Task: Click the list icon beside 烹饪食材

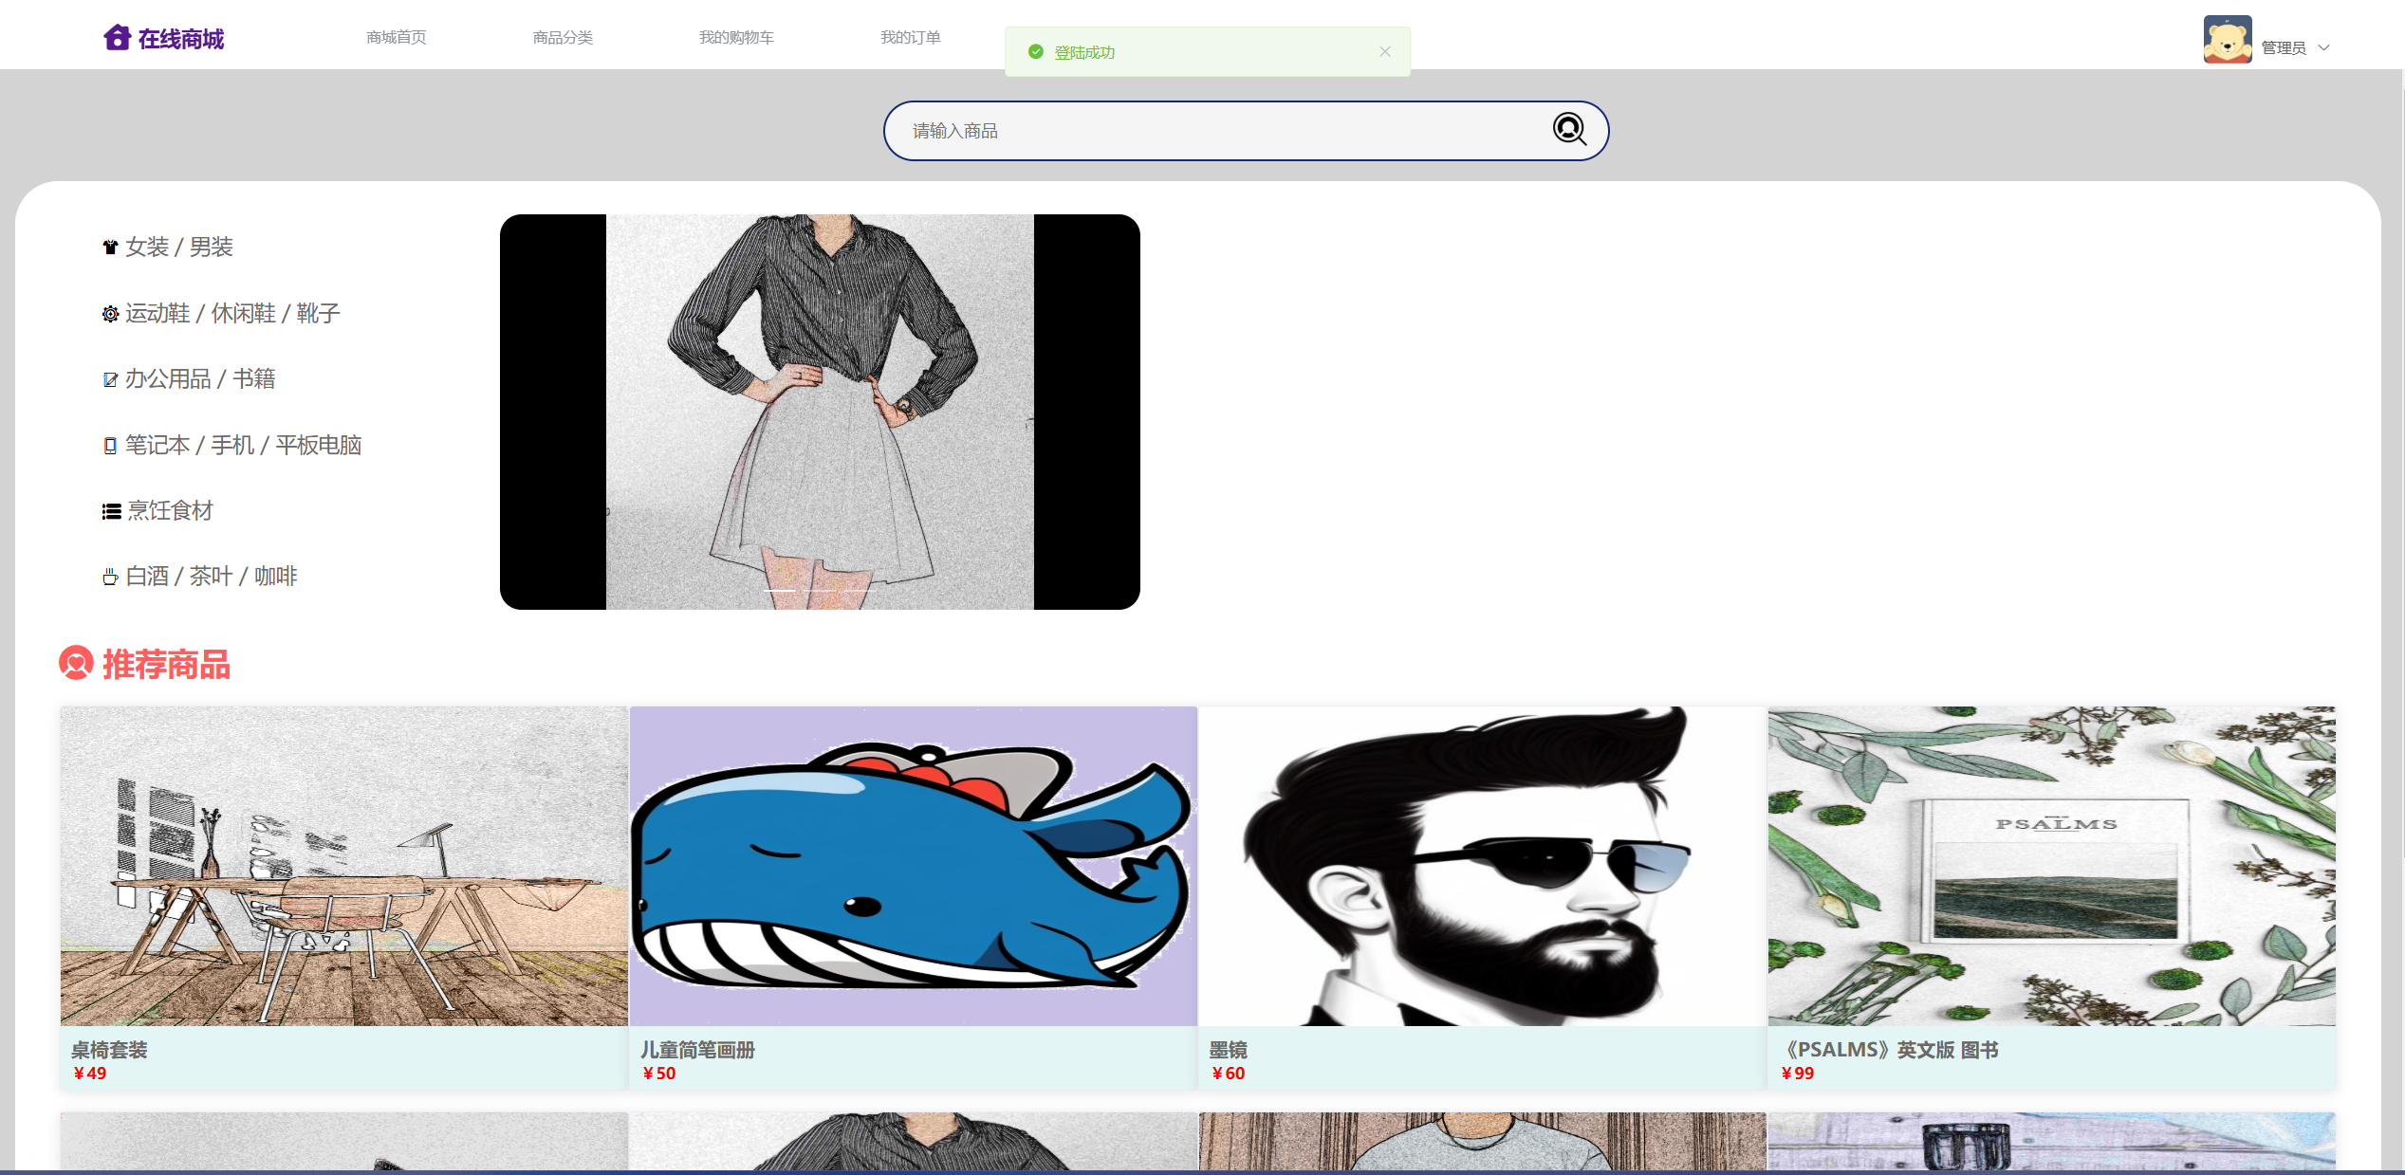Action: pos(111,511)
